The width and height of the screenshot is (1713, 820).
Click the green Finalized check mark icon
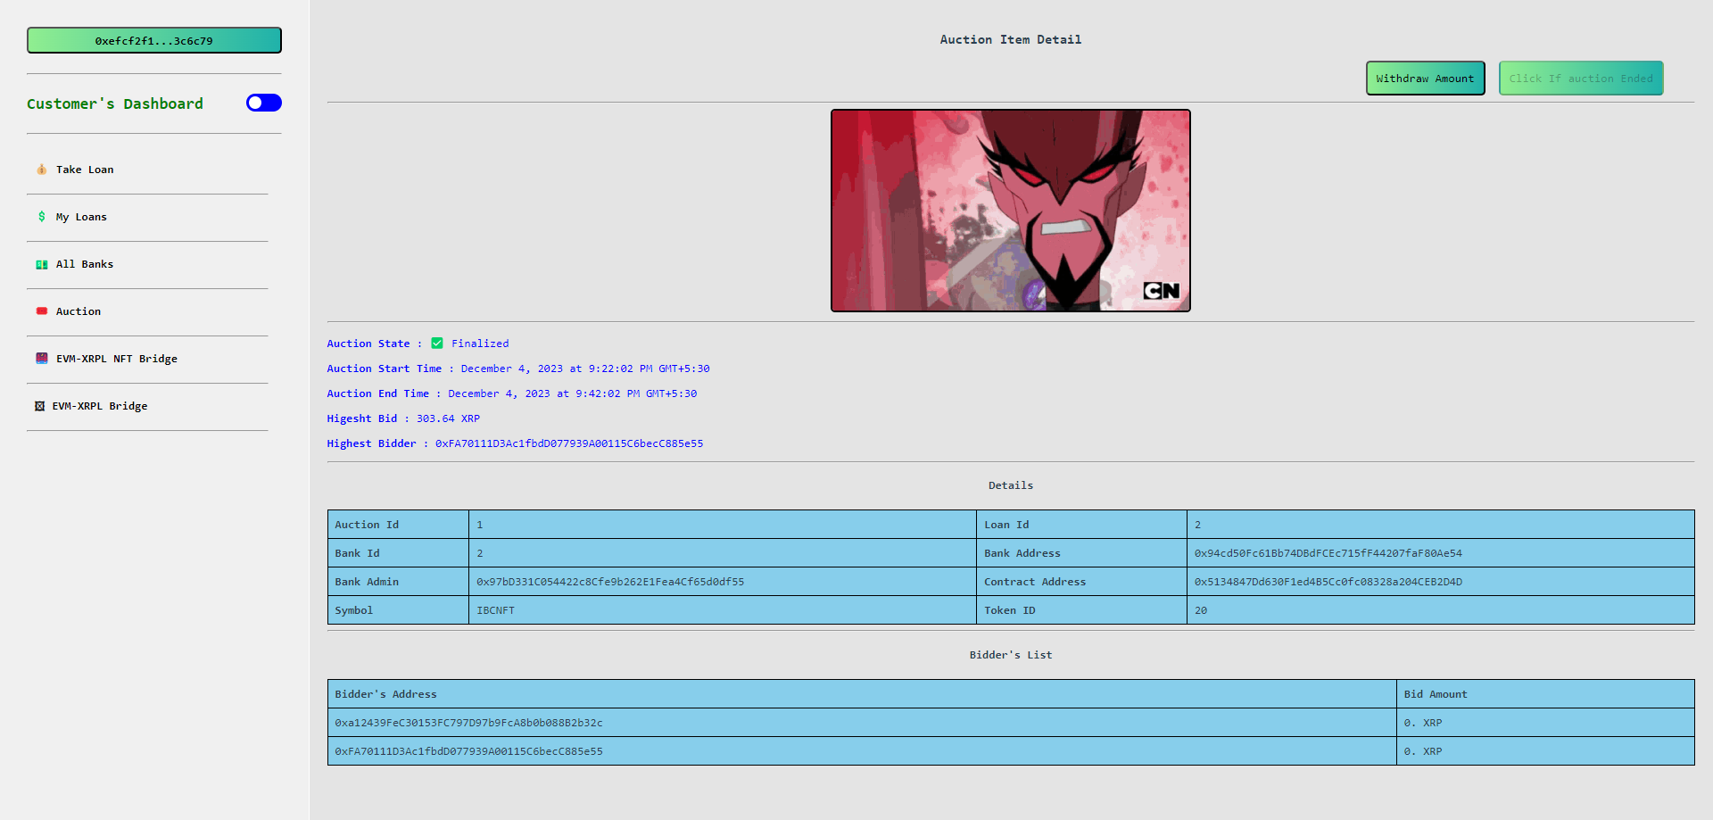(437, 344)
